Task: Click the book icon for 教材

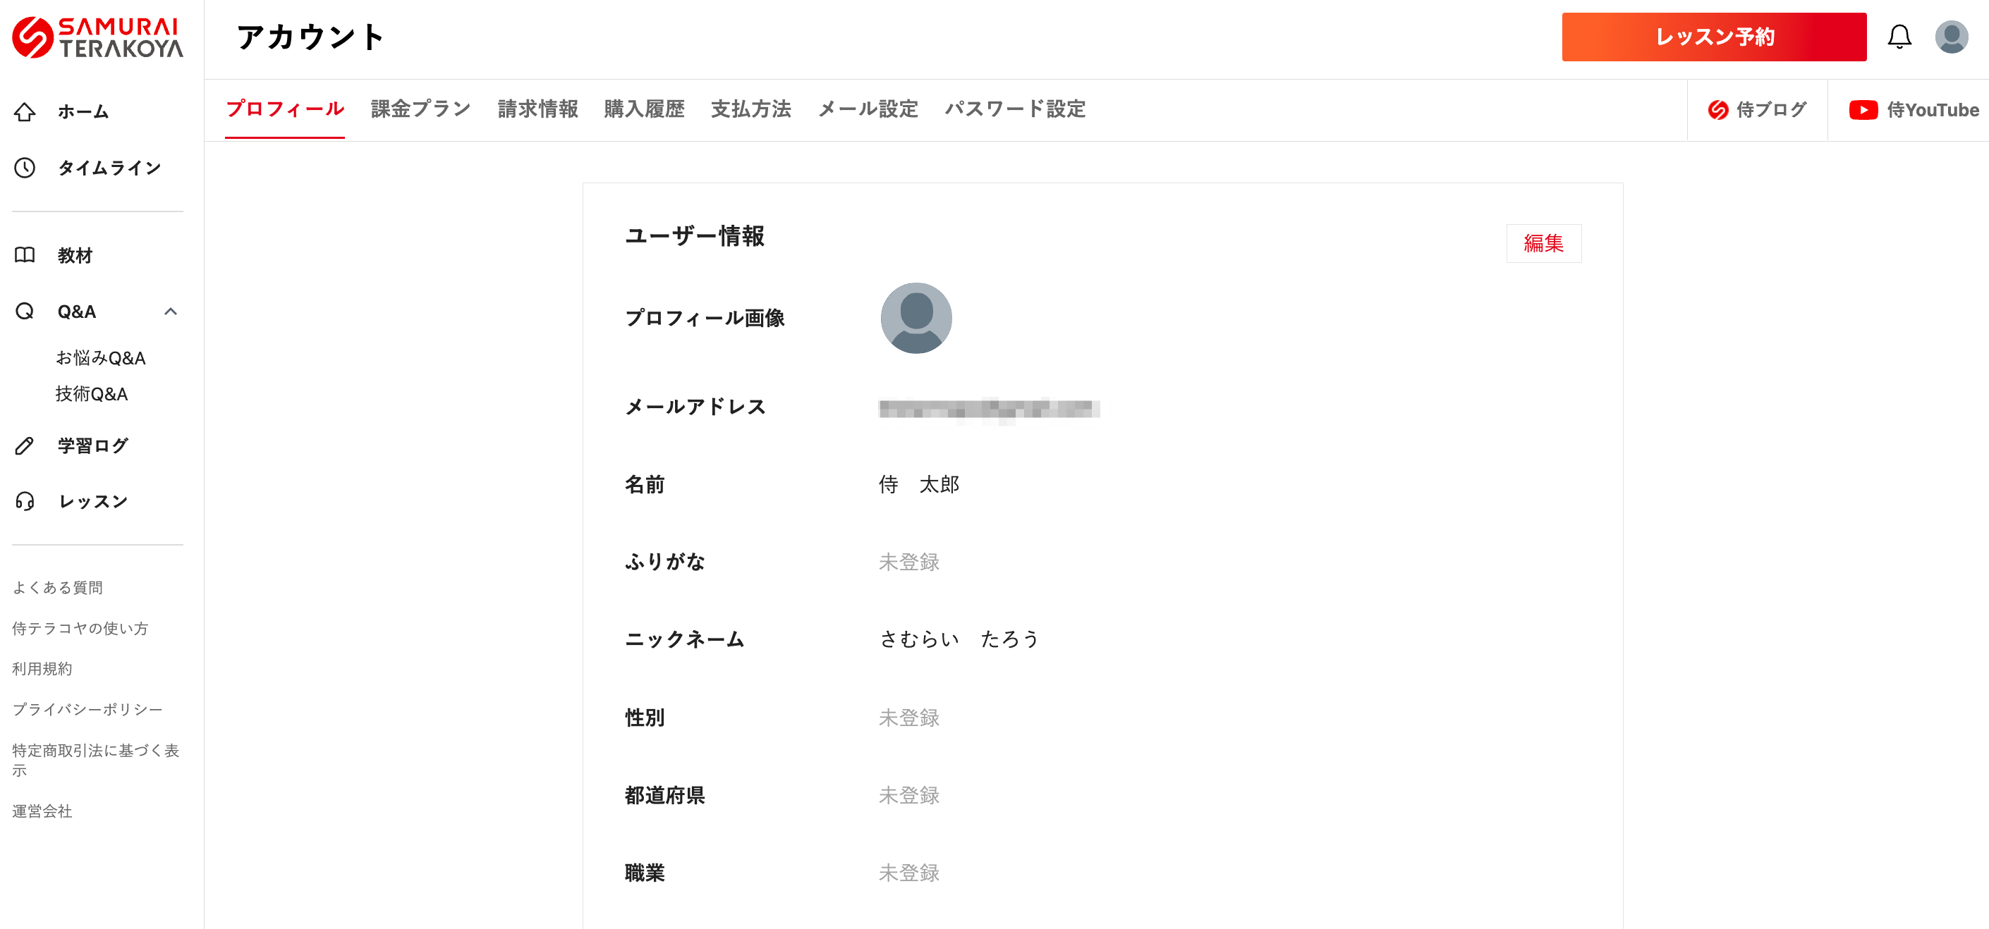Action: click(25, 255)
